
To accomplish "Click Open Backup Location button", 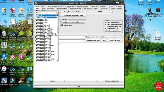I will tap(113, 31).
